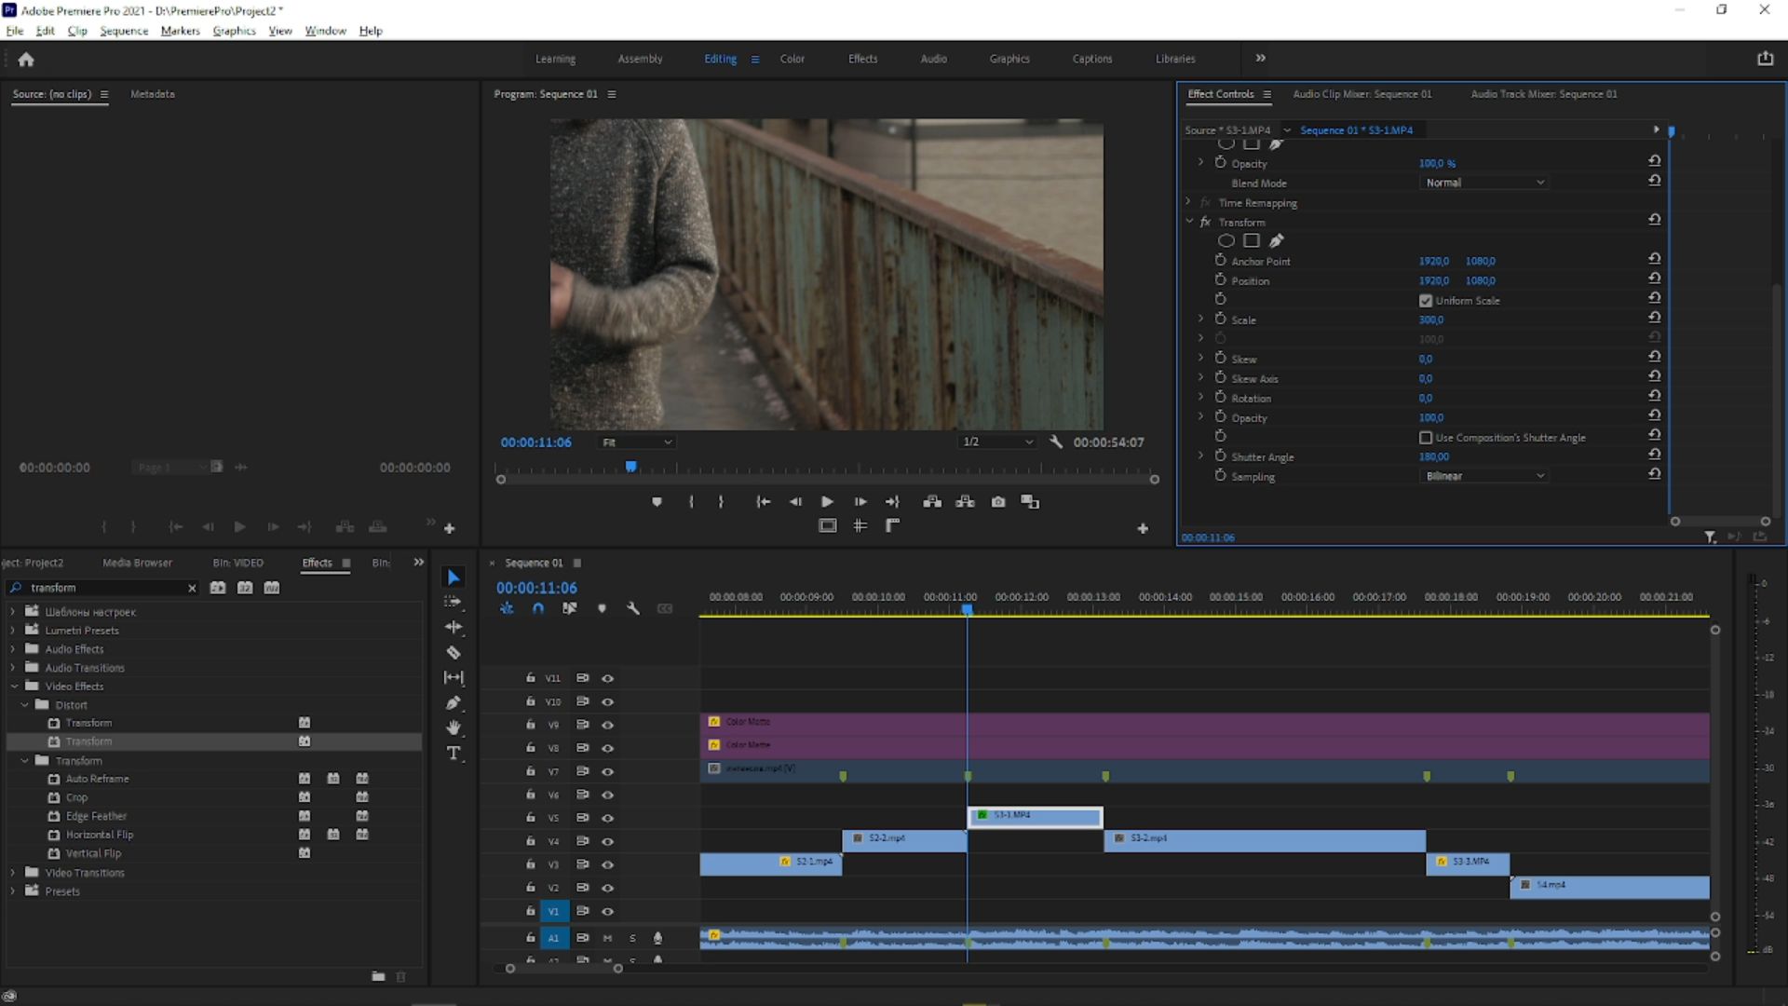Viewport: 1788px width, 1006px height.
Task: Open playback resolution 1/2 dropdown
Action: (997, 442)
